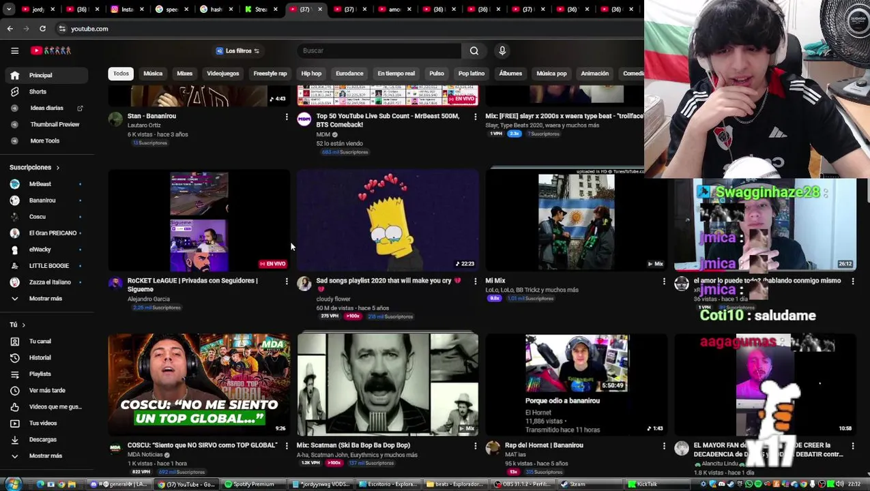View site info icon beside youtube.com

coord(62,29)
